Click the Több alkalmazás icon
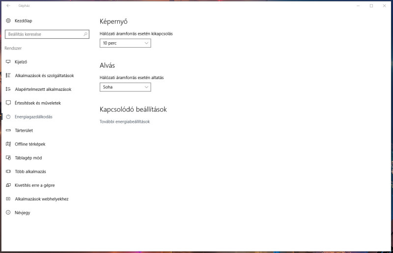This screenshot has height=253, width=393. tap(8, 171)
